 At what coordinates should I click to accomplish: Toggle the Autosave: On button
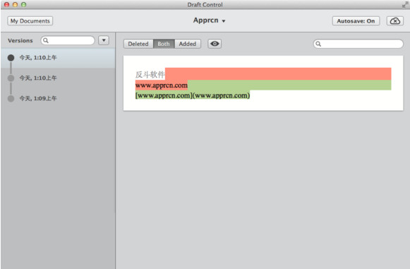[x=356, y=21]
